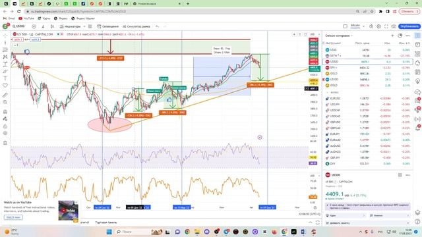Open the Windows Start button
Screen dimensions: 422x237
coord(109,232)
